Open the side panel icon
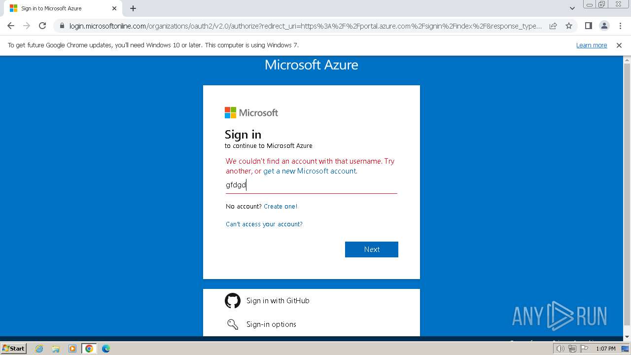631x355 pixels. point(588,26)
